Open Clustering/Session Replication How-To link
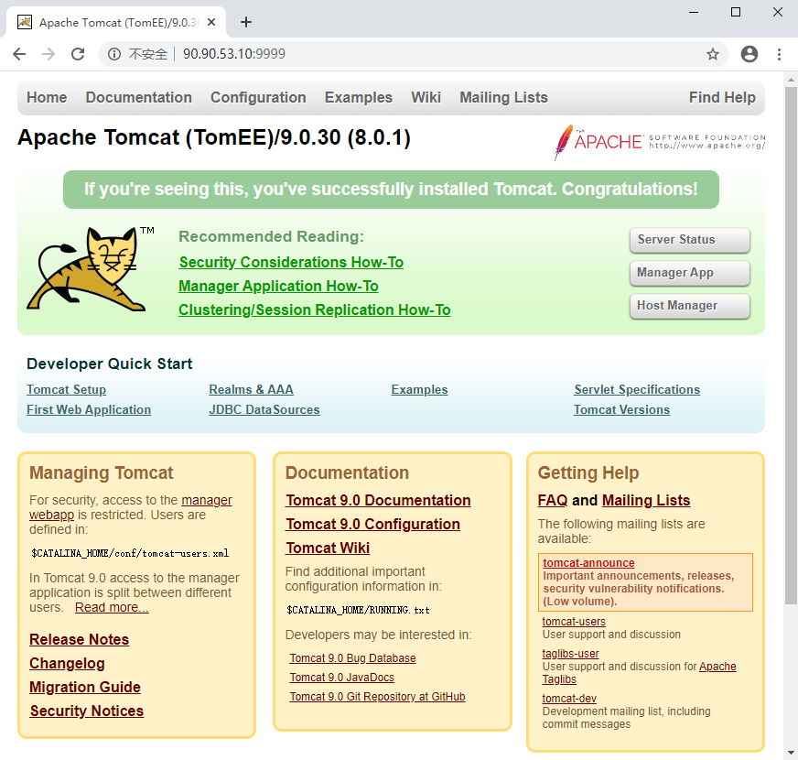Screen dimensions: 798x760 (315, 310)
